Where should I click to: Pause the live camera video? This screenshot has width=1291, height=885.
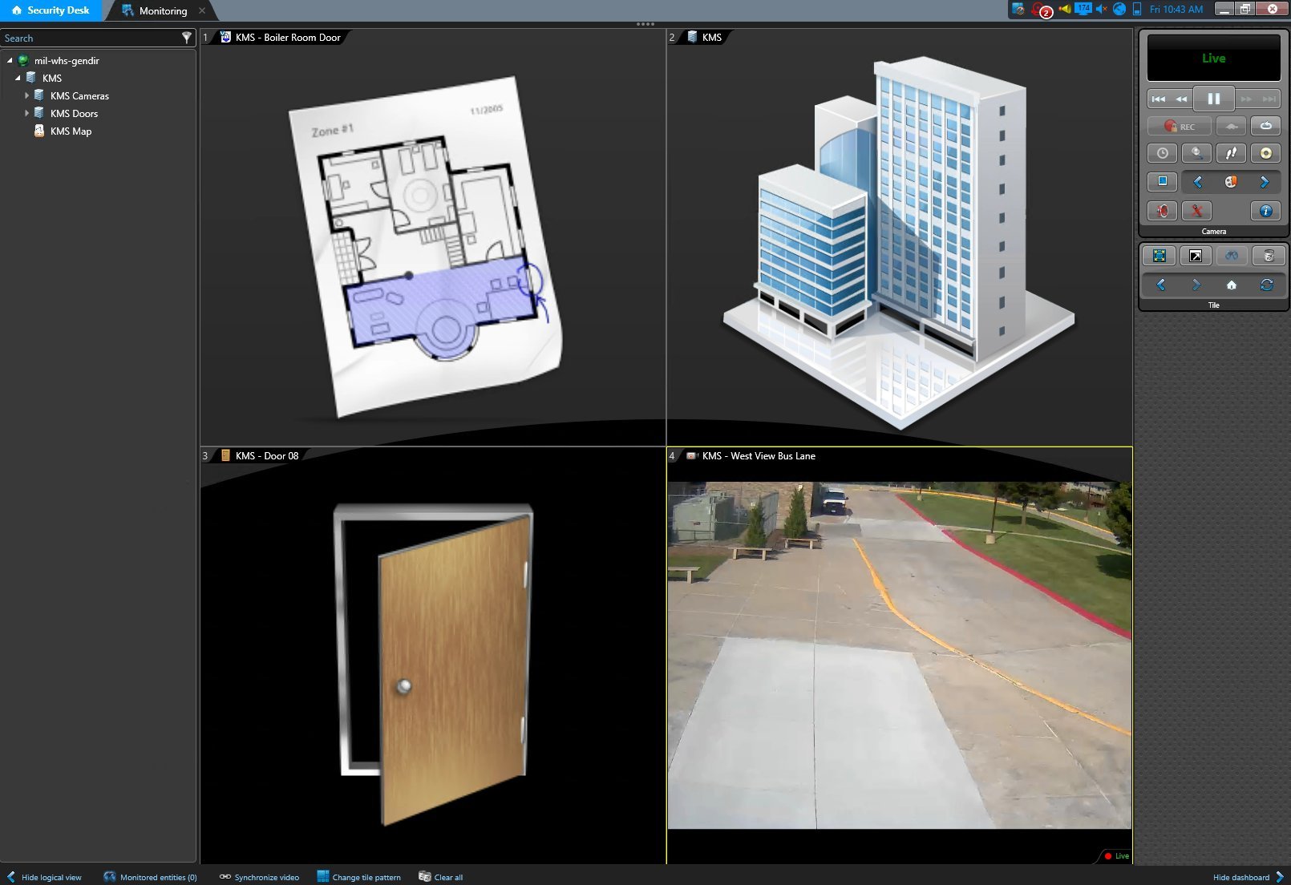(x=1213, y=99)
